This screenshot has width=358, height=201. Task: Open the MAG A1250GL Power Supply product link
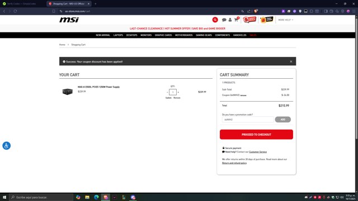pos(98,87)
